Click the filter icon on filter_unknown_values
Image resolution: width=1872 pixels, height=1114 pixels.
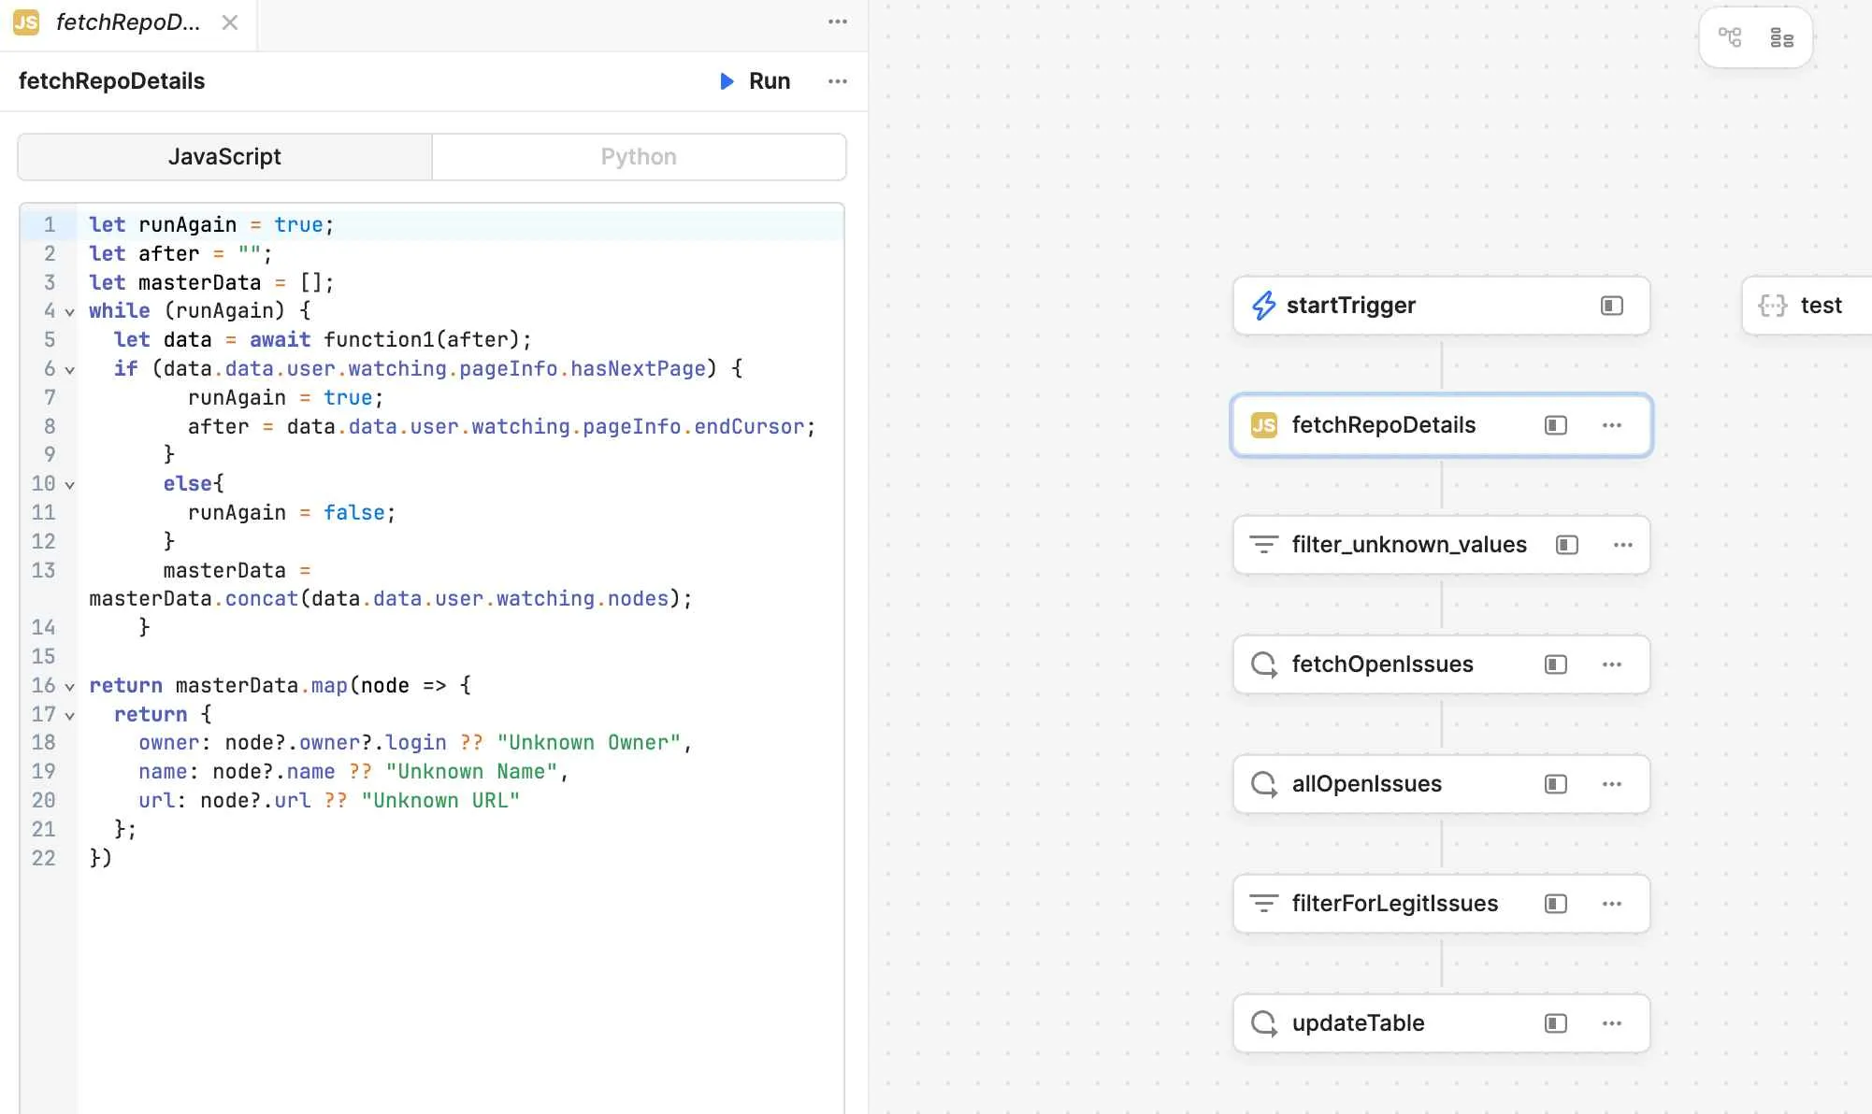point(1264,545)
